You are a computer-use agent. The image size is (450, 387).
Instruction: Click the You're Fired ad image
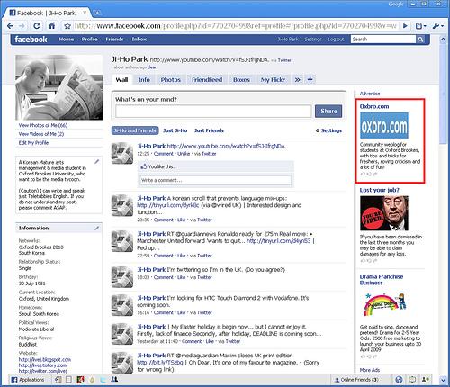click(x=384, y=213)
